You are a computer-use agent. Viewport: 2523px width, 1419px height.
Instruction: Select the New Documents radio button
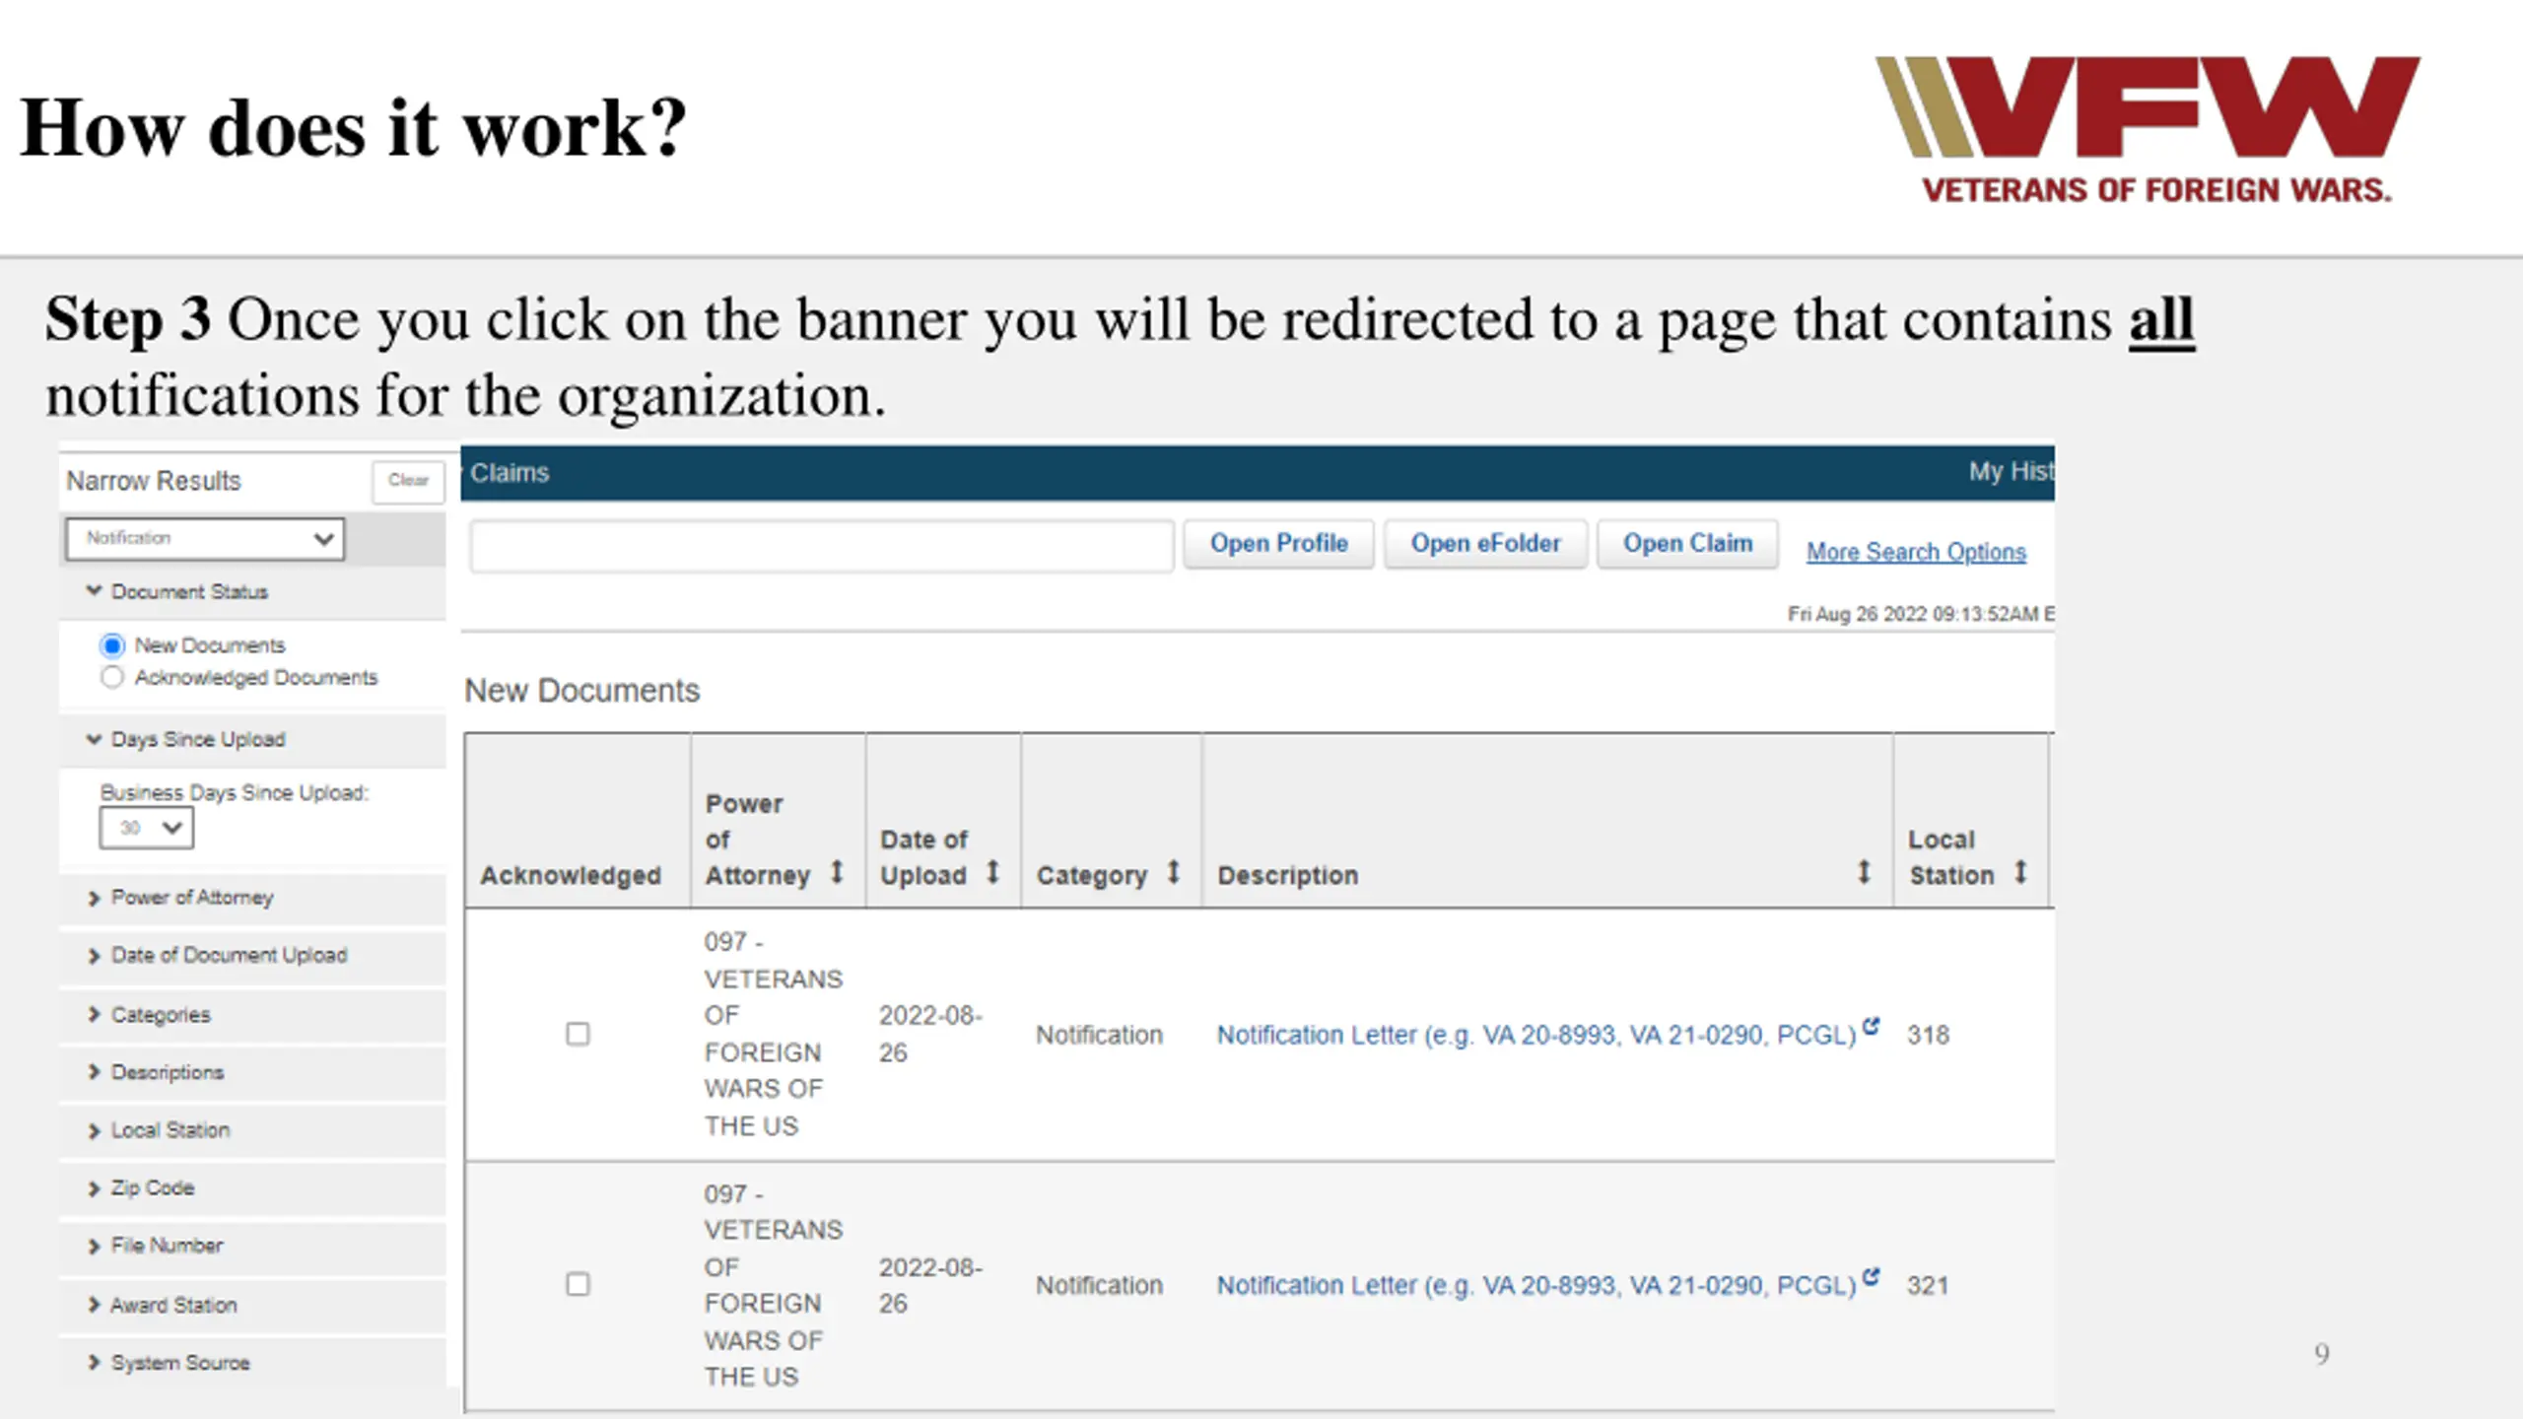(112, 645)
